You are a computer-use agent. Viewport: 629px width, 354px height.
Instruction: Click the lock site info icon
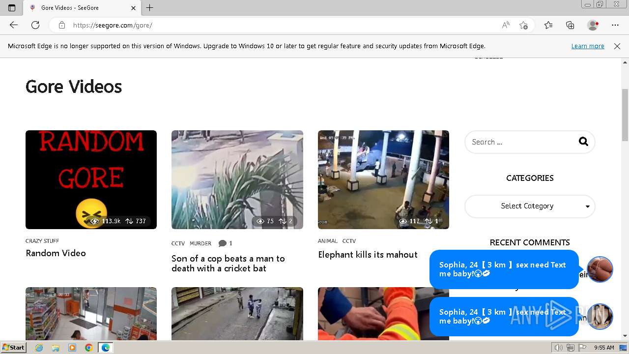(x=62, y=25)
